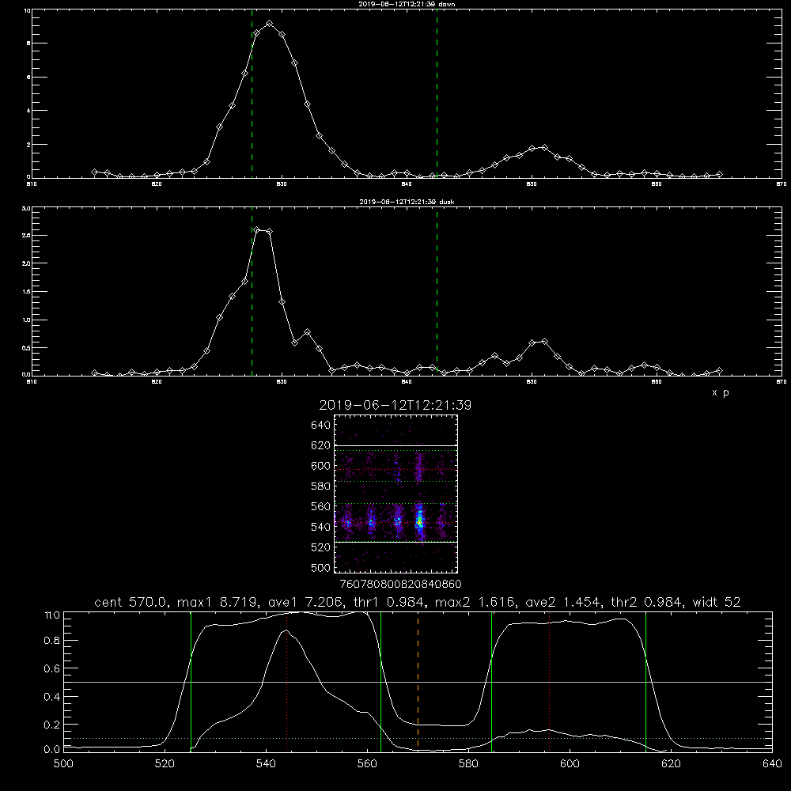The image size is (791, 791).
Task: Click bottom plot y-axis label 0.0
Action: (x=52, y=749)
